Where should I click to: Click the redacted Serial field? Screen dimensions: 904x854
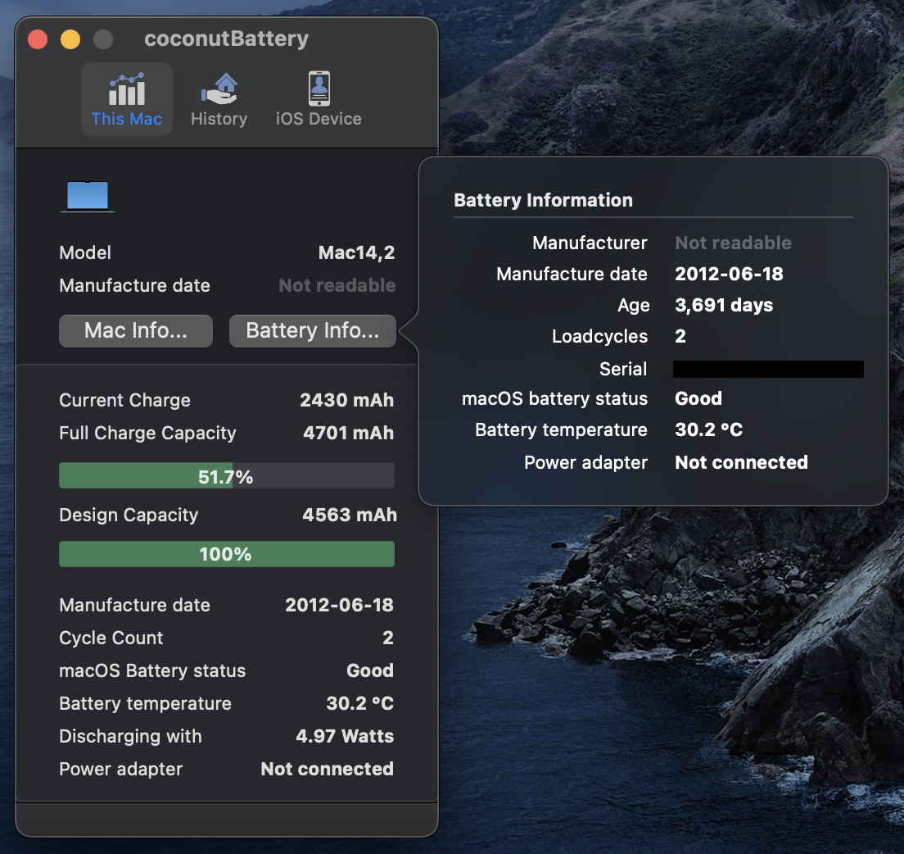(x=767, y=369)
